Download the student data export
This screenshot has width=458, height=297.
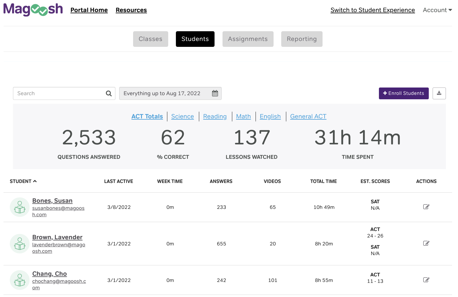click(x=439, y=93)
